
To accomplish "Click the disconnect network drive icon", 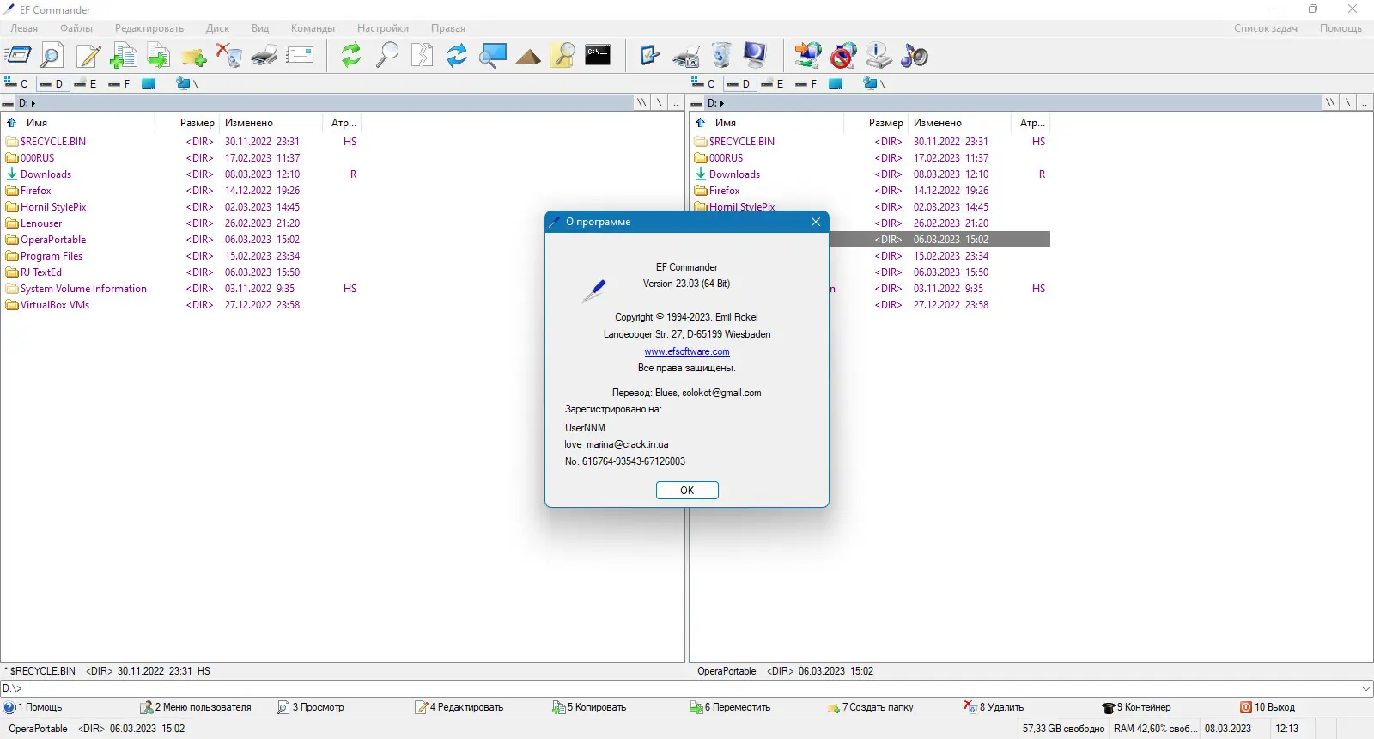I will coord(843,56).
